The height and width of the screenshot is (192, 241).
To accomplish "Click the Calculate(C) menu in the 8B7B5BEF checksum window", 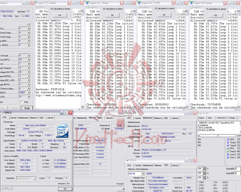I will pos(92,7).
